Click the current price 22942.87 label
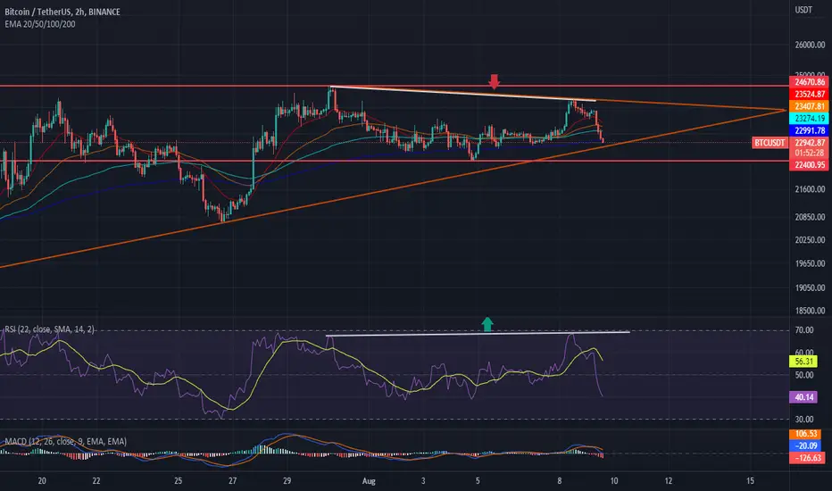The height and width of the screenshot is (491, 832). coord(810,142)
